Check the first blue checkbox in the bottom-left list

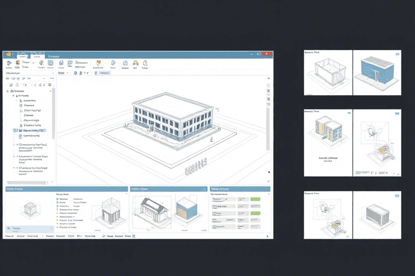[x=58, y=199]
